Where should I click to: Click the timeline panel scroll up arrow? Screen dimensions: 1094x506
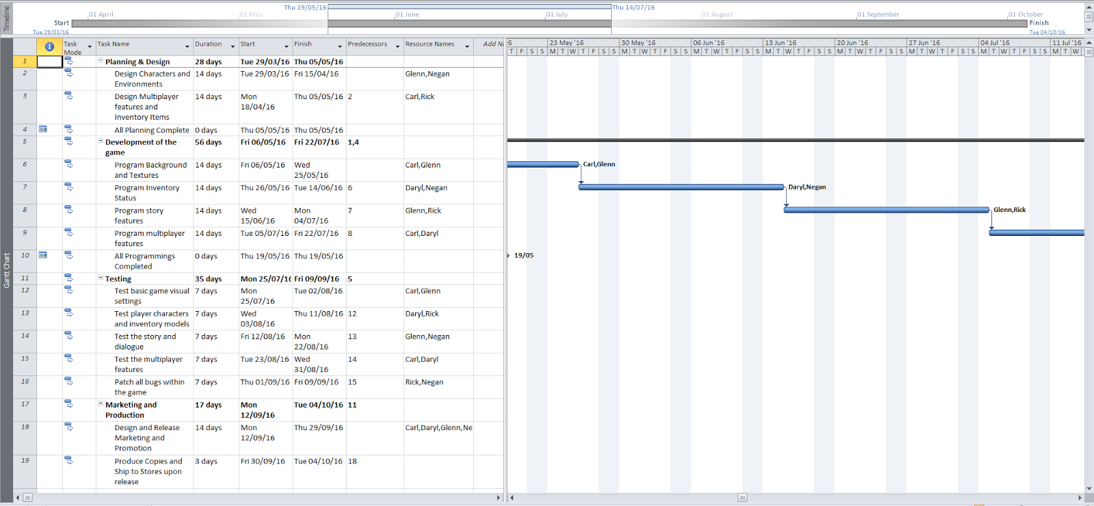click(1089, 7)
